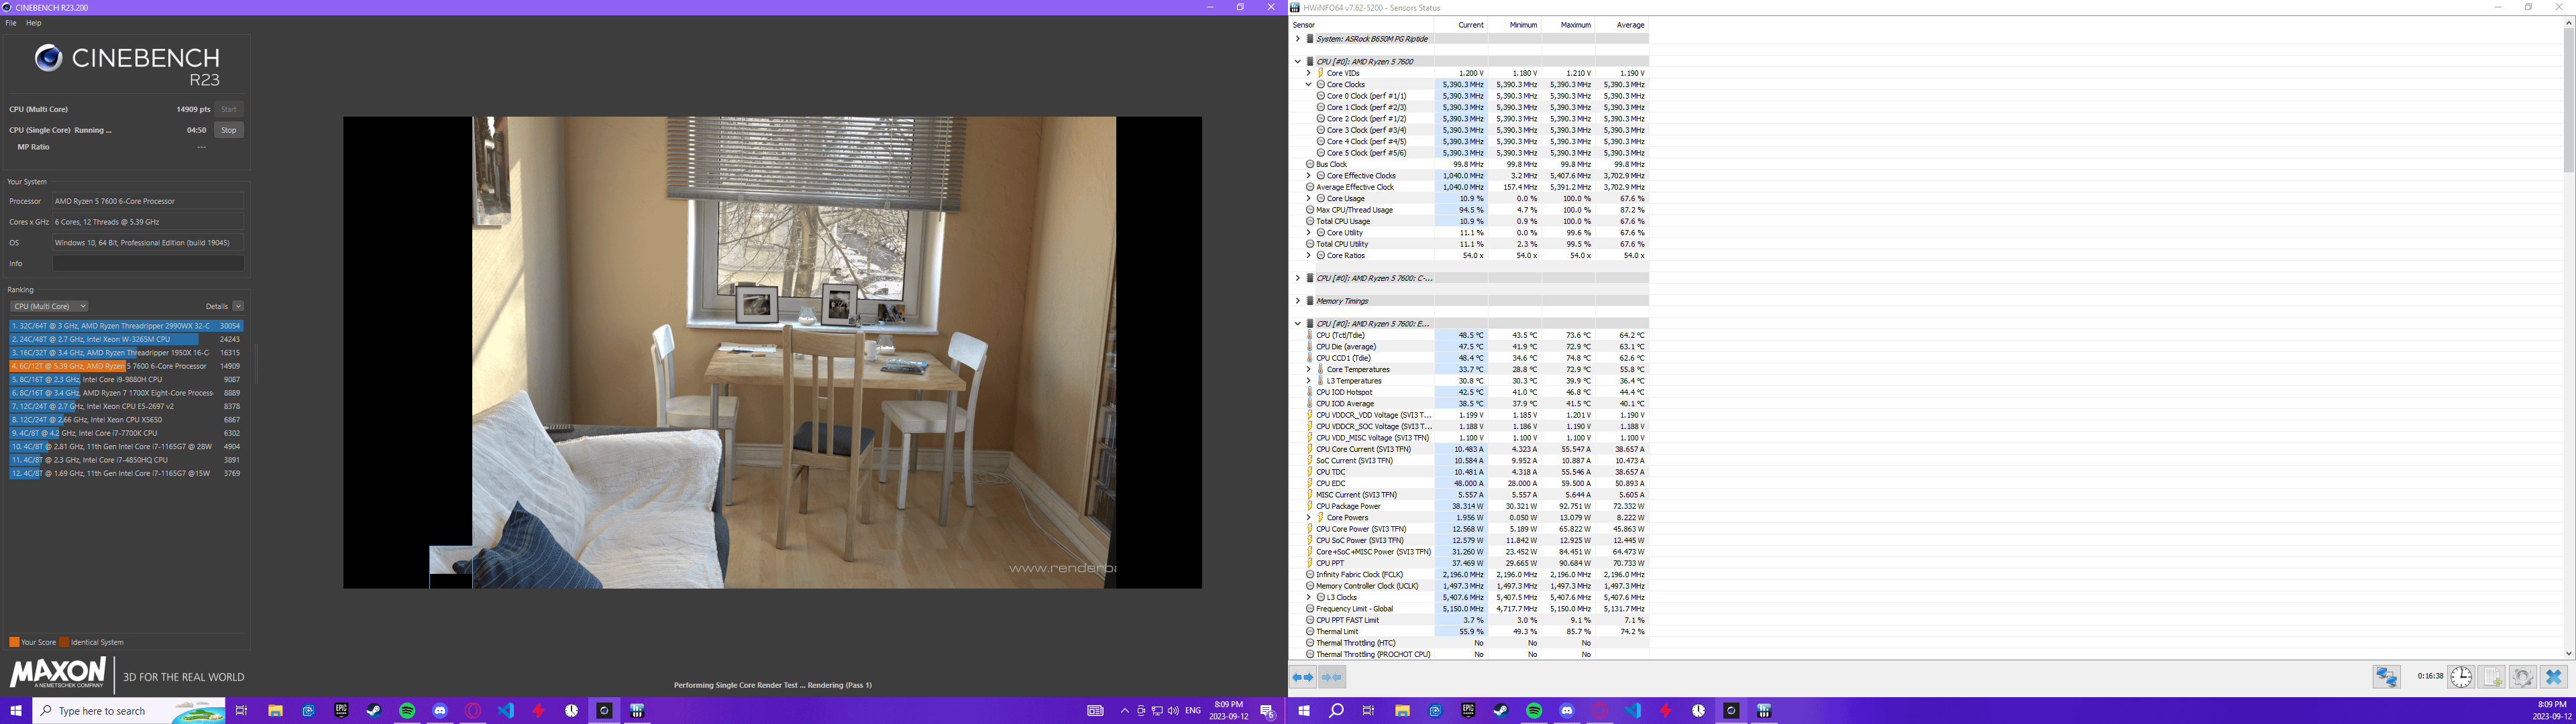Open the Details dropdown arrow in Ranking
This screenshot has height=724, width=2576.
(x=238, y=306)
